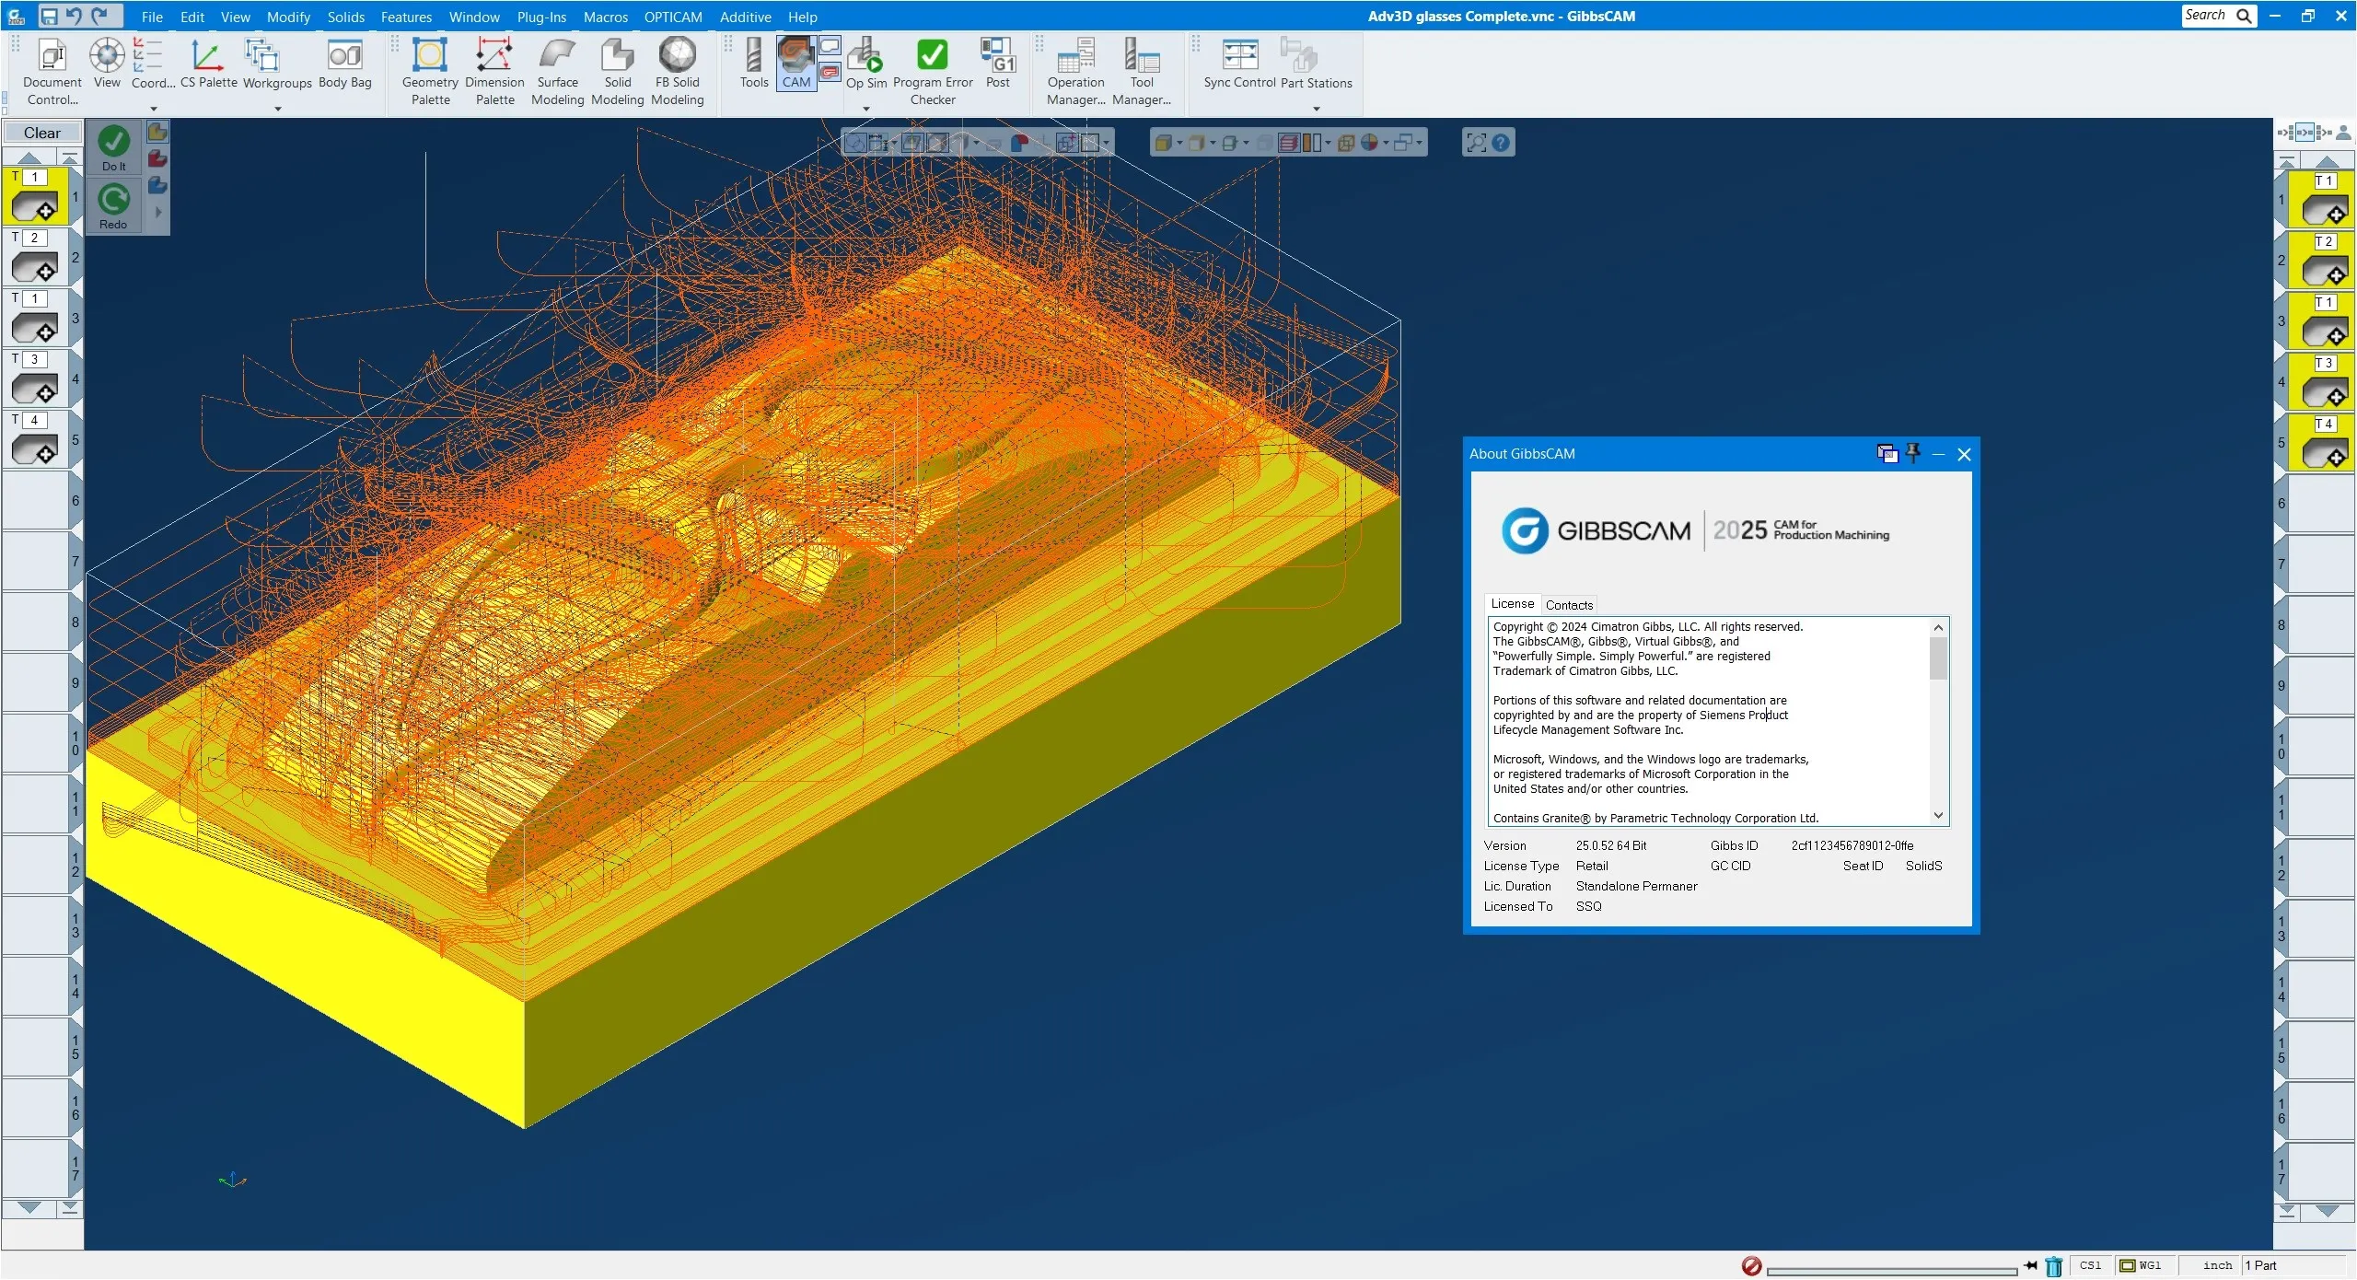2357x1280 pixels.
Task: Open the Document Control dialog
Action: point(52,72)
